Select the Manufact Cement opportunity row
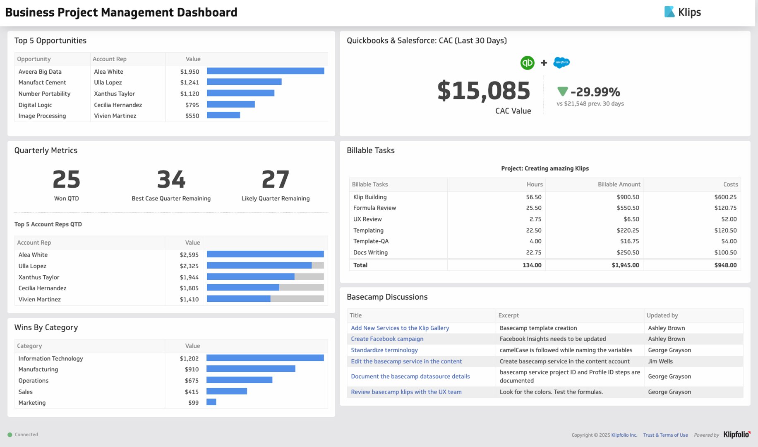758x447 pixels. 171,82
